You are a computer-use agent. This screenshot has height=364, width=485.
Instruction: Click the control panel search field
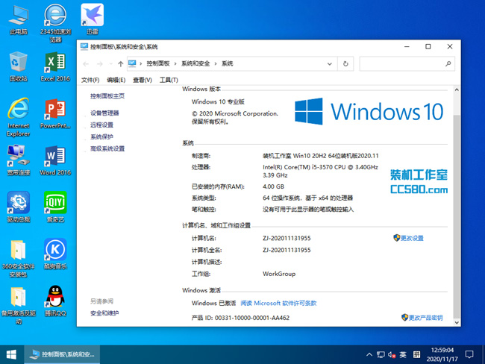tap(407, 63)
